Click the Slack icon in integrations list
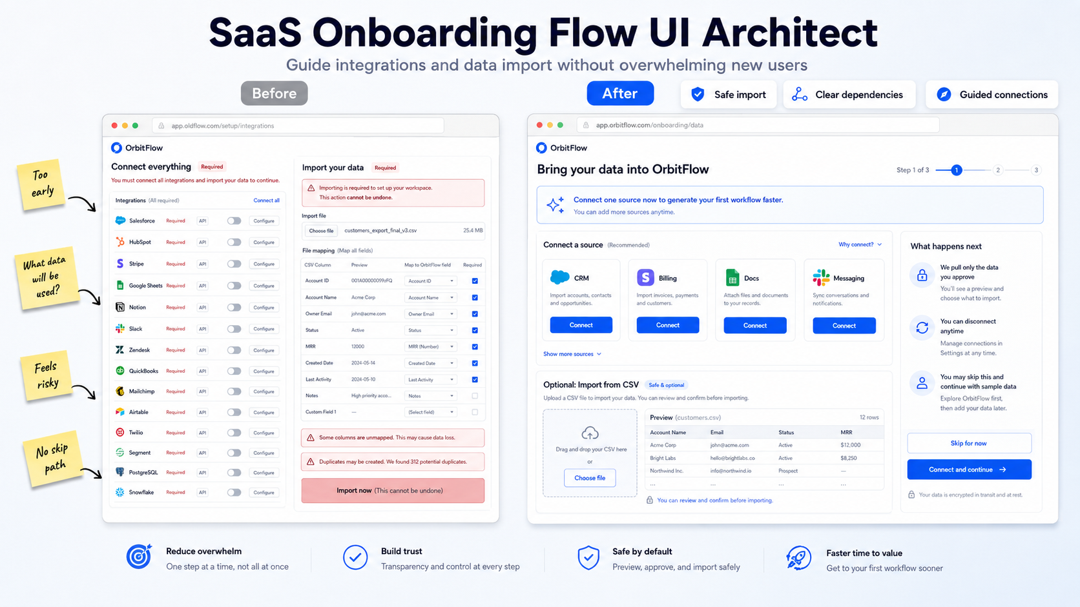This screenshot has width=1080, height=607. point(120,328)
